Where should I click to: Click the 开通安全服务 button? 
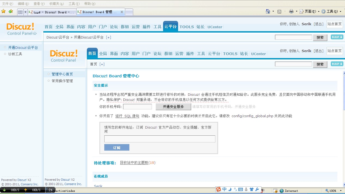[173, 107]
